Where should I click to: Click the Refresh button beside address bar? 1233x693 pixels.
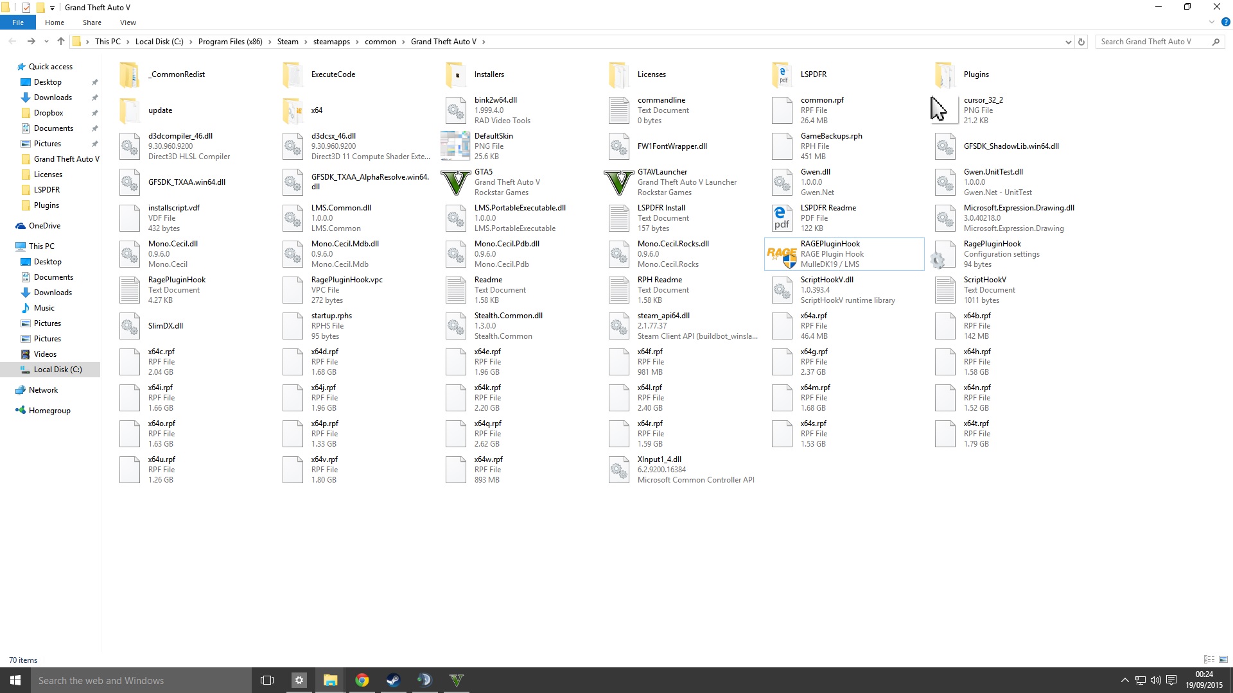coord(1081,42)
